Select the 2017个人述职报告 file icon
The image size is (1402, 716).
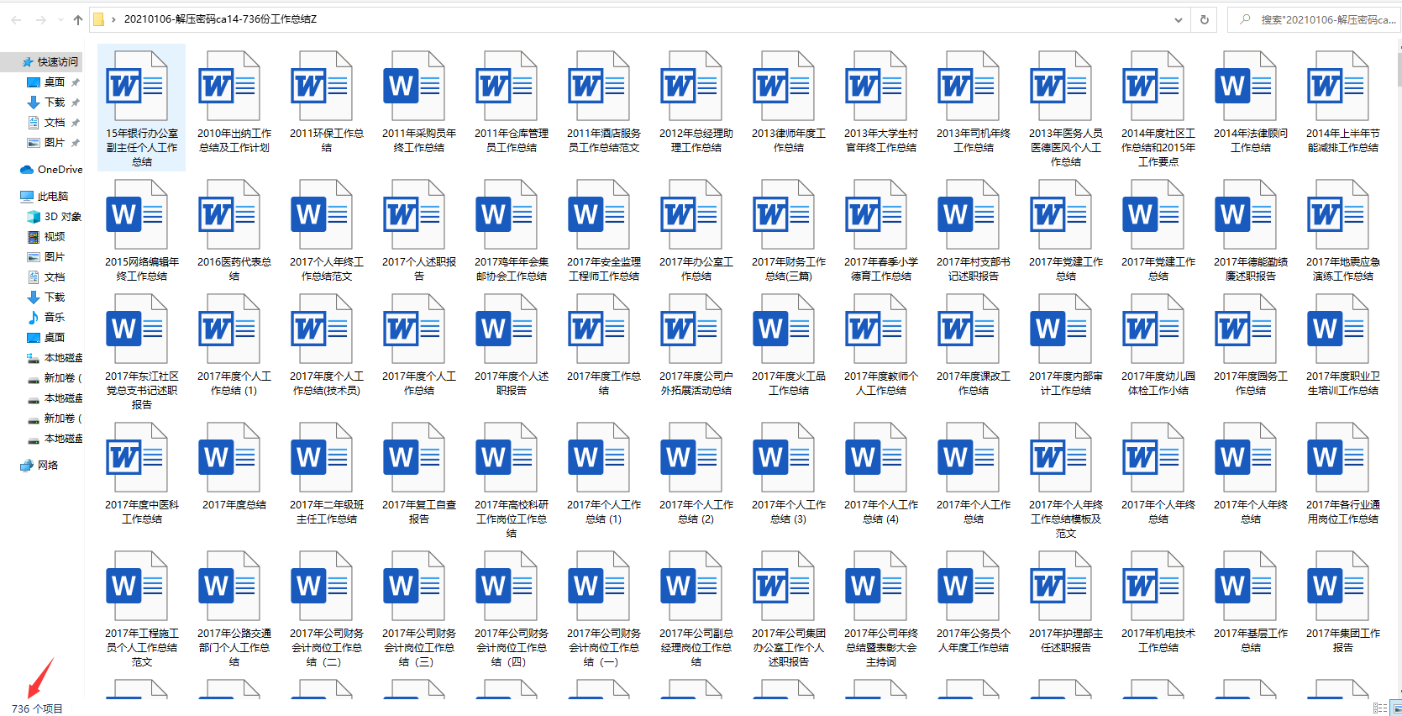tap(412, 215)
